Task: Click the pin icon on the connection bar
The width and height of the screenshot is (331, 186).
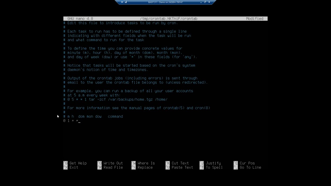Action: 122,2
